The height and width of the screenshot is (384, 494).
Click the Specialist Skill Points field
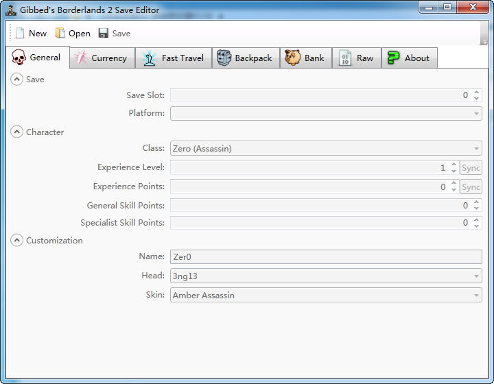(x=320, y=223)
